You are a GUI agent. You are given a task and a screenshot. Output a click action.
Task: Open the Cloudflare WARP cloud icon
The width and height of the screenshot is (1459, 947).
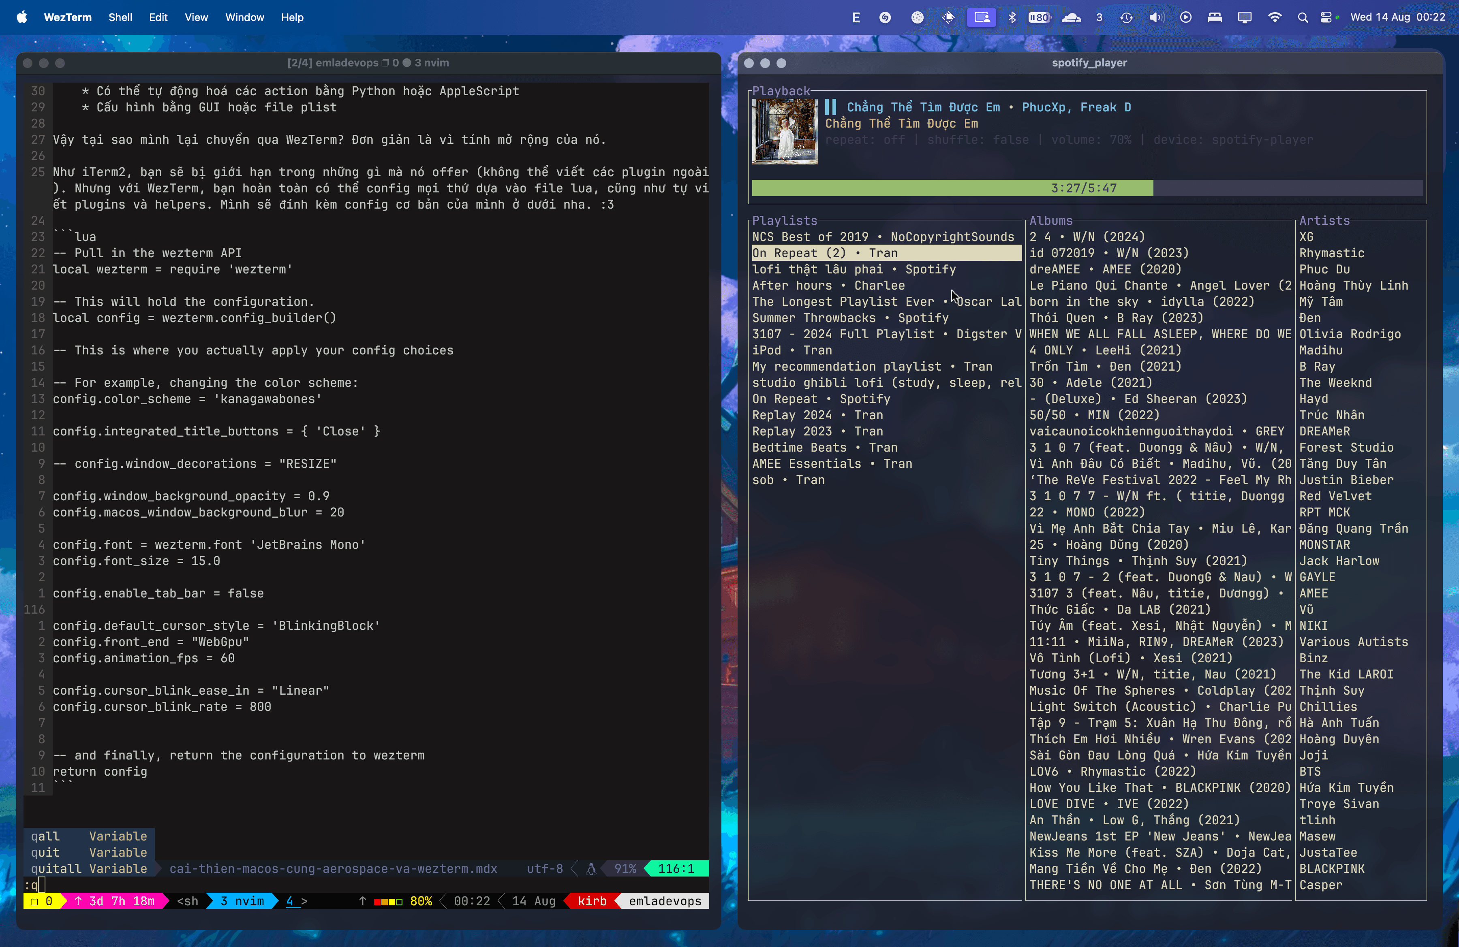(x=1071, y=17)
